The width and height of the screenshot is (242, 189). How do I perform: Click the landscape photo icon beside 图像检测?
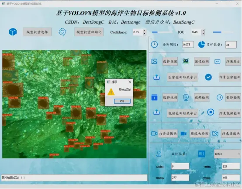click(x=186, y=61)
